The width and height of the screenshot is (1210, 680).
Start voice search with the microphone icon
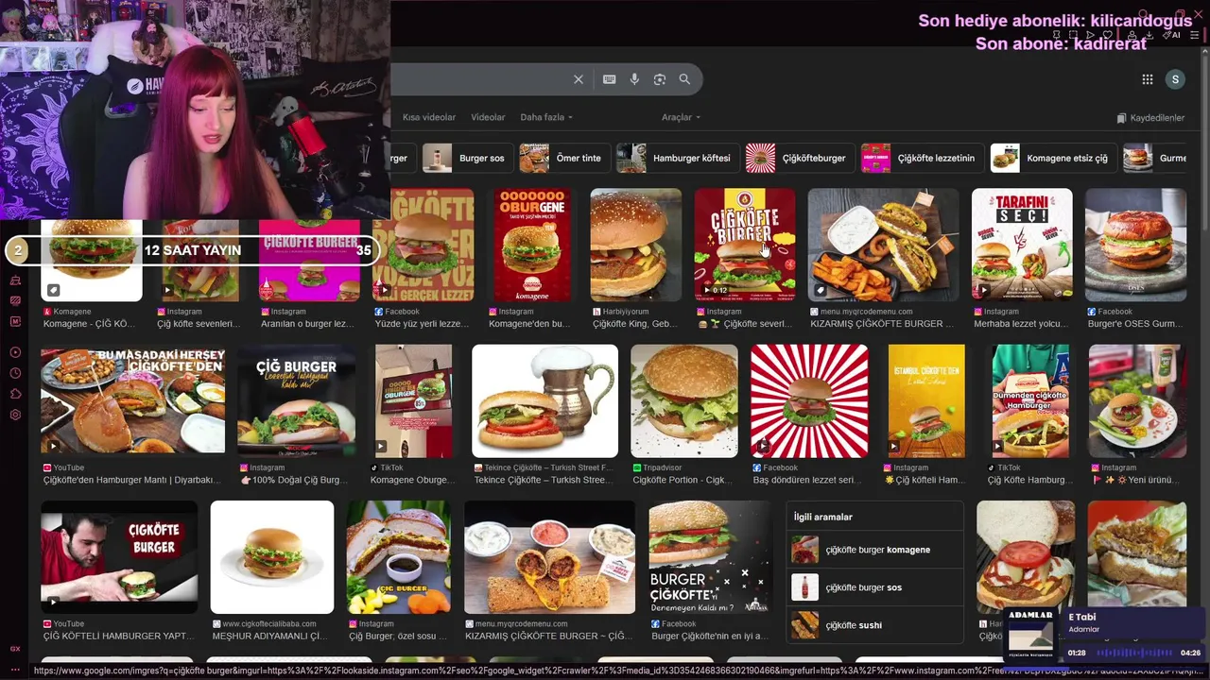tap(634, 79)
